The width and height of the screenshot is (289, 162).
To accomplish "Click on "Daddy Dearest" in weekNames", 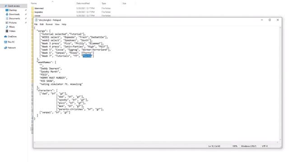I will (51, 68).
